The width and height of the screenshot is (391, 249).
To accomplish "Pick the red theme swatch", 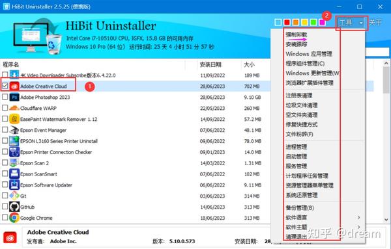I will point(287,22).
